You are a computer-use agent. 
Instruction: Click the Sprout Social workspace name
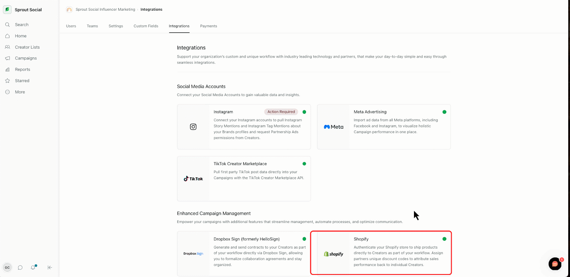point(28,10)
